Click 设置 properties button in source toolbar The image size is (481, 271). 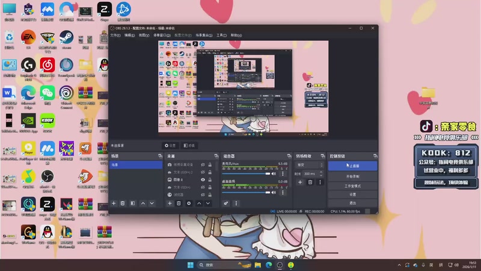[170, 146]
